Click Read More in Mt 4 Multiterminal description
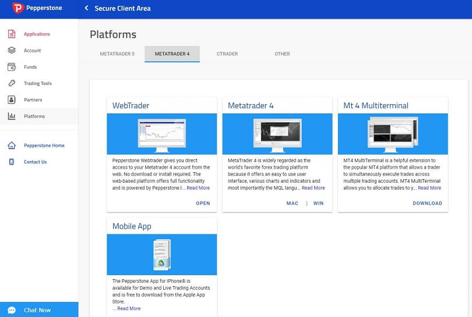This screenshot has width=472, height=317. 429,188
